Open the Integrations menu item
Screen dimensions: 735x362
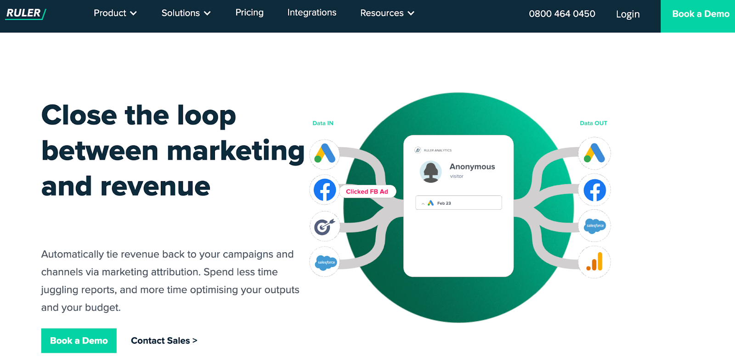(x=312, y=13)
